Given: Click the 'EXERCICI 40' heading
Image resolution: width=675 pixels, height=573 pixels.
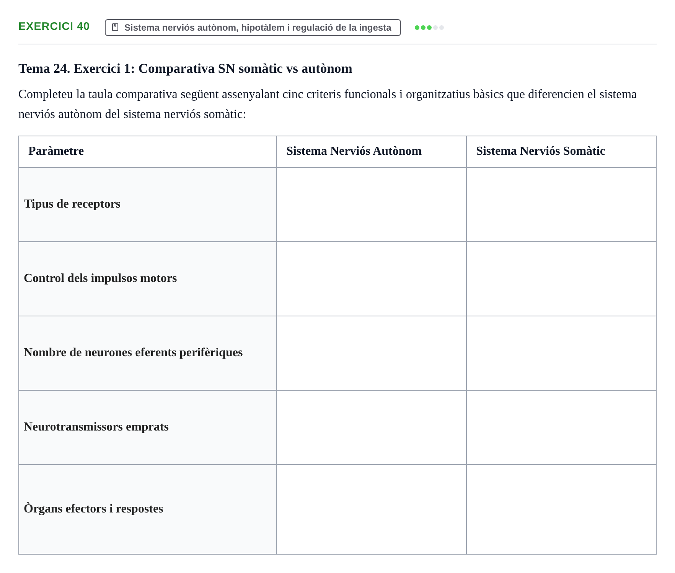Looking at the screenshot, I should [x=54, y=26].
